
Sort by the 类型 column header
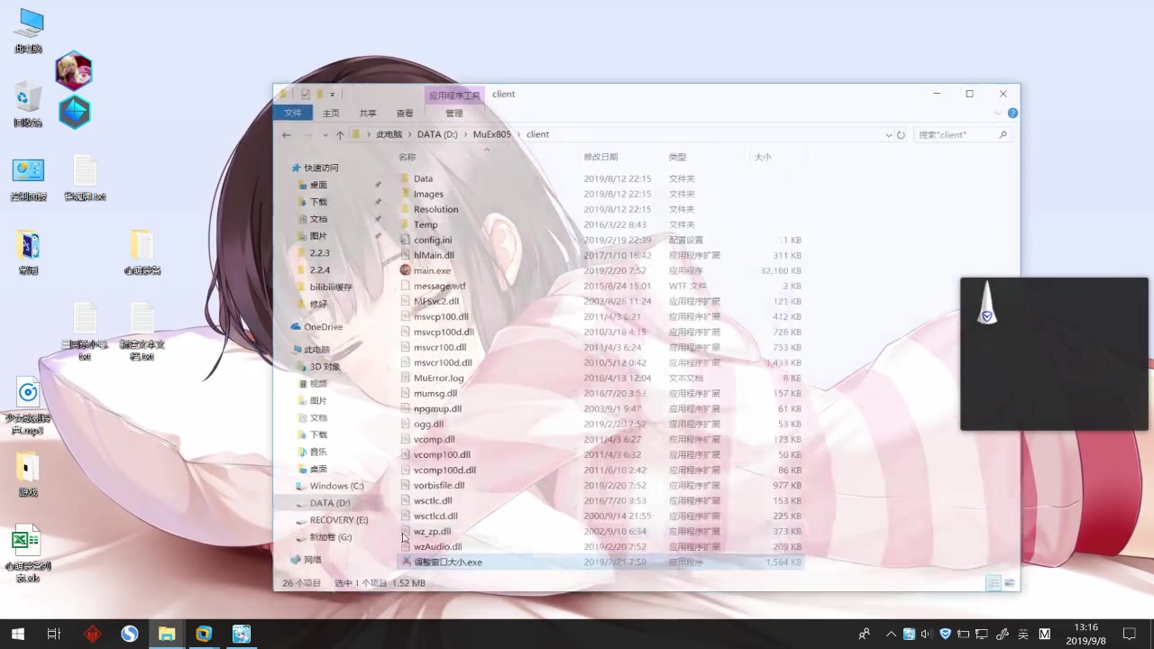coord(677,157)
